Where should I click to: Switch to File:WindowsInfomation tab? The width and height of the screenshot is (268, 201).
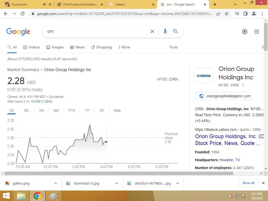pyautogui.click(x=80, y=4)
